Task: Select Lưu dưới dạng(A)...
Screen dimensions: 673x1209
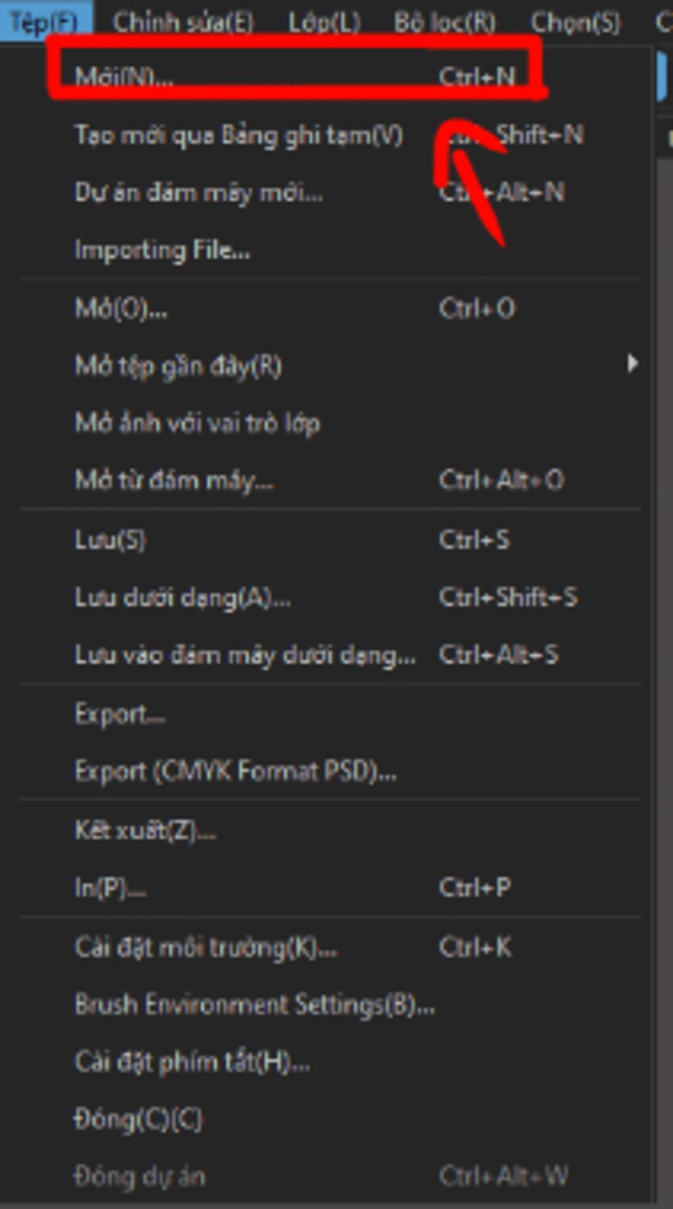Action: (x=183, y=598)
